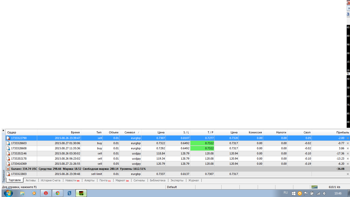The image size is (350, 197).
Task: Close order 1733328603 with its X icon
Action: tap(348, 143)
